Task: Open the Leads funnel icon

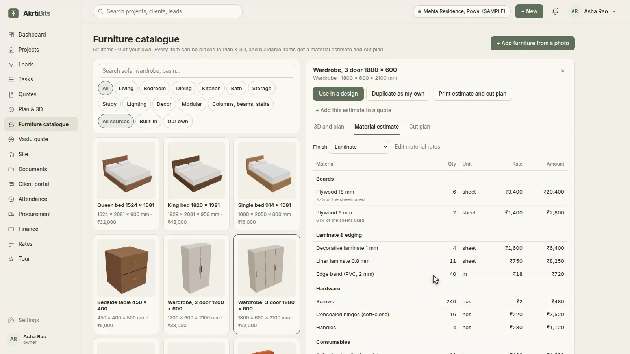Action: (11, 65)
